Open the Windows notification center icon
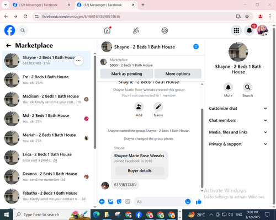Screen dimensions: 276x220 click(267, 214)
